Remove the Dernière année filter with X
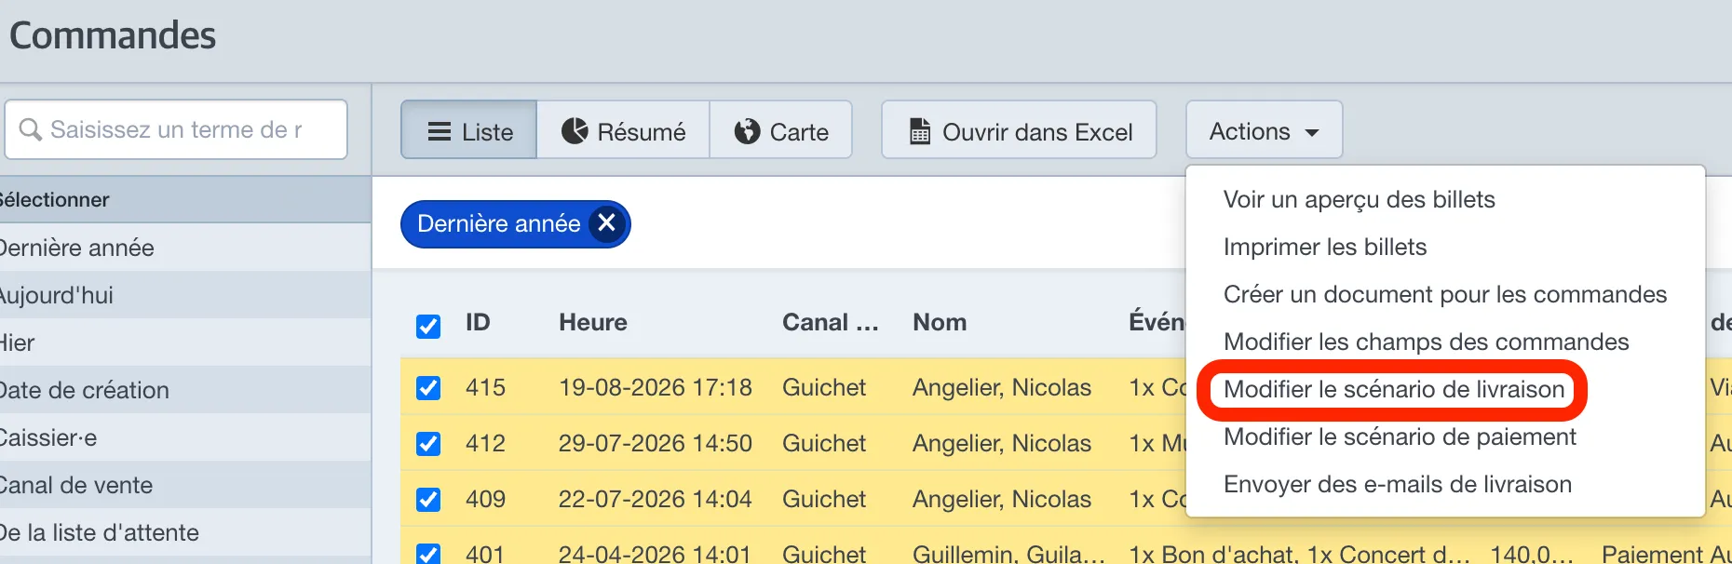1732x564 pixels. coord(606,223)
